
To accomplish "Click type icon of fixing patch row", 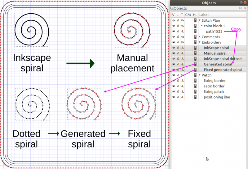I will [x=182, y=92].
